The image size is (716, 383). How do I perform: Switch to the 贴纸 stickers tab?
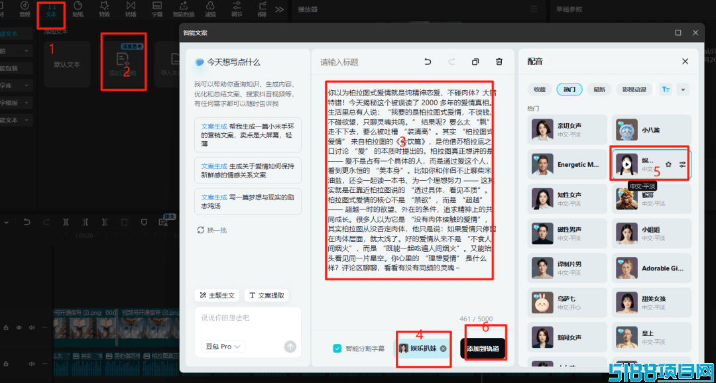tap(78, 9)
